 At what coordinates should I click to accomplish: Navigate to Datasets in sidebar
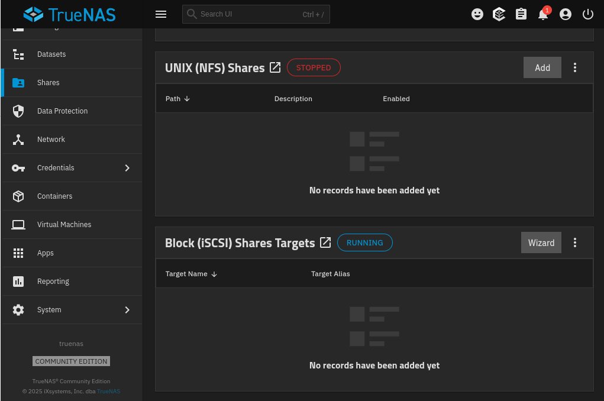point(51,54)
